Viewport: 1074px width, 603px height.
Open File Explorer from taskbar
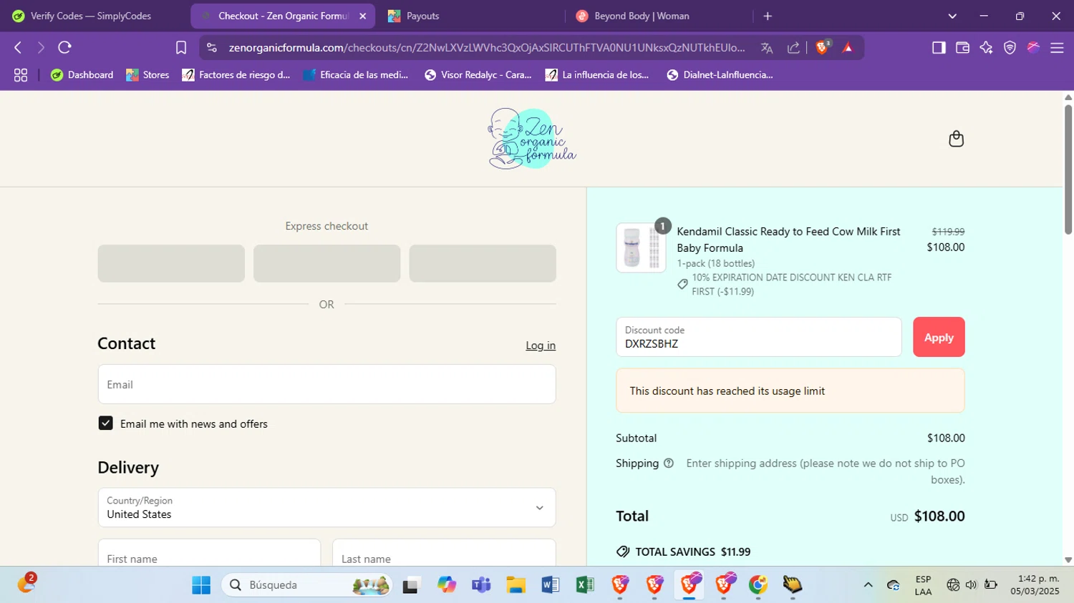click(x=516, y=585)
